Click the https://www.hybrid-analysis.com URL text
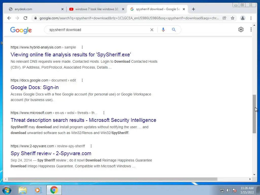This screenshot has width=260, height=195. tap(36, 47)
